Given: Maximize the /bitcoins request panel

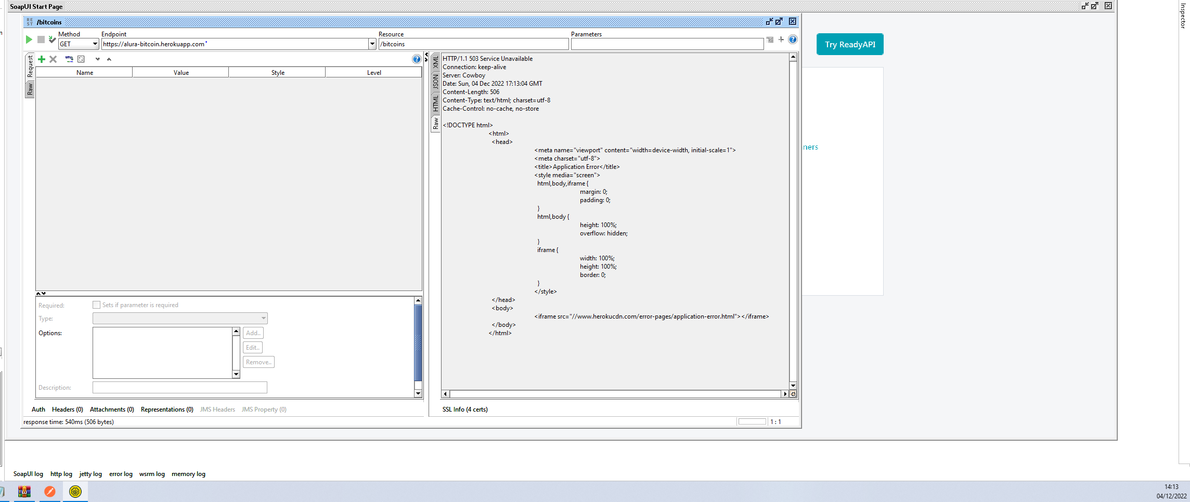Looking at the screenshot, I should point(779,22).
